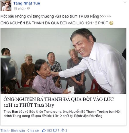129x133 pixels.
Task: Open the post options chevron menu
Action: click(x=125, y=2)
